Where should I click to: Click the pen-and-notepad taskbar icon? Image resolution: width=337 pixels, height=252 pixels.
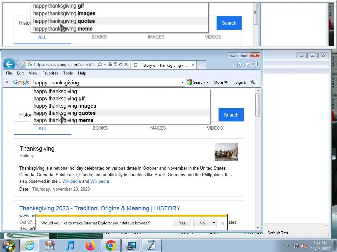[x=151, y=245]
